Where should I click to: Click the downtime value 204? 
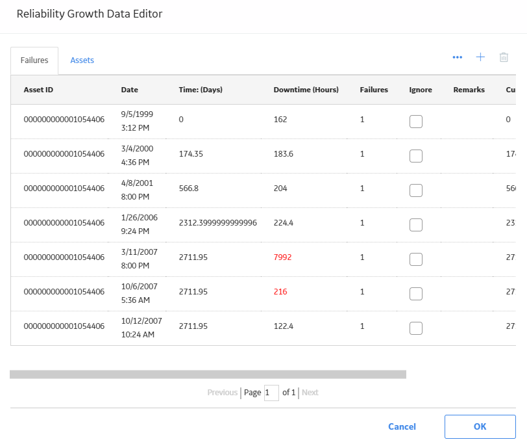[280, 188]
